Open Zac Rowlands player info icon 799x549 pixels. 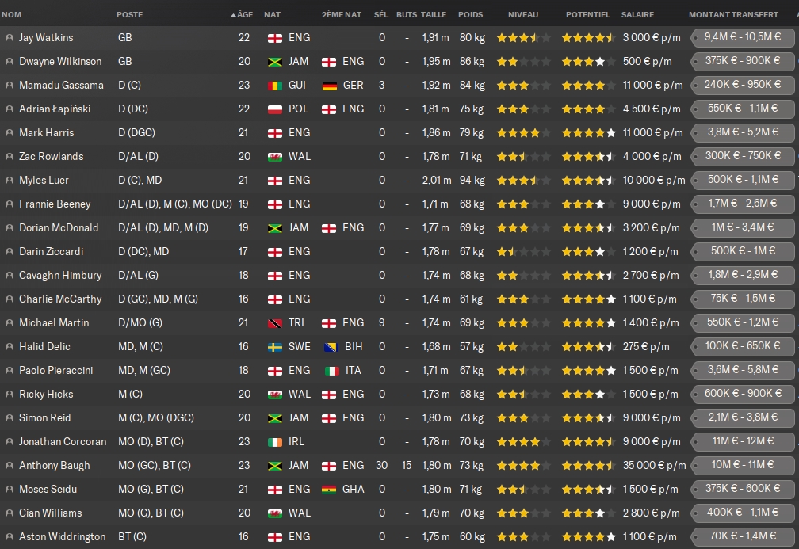click(x=10, y=156)
